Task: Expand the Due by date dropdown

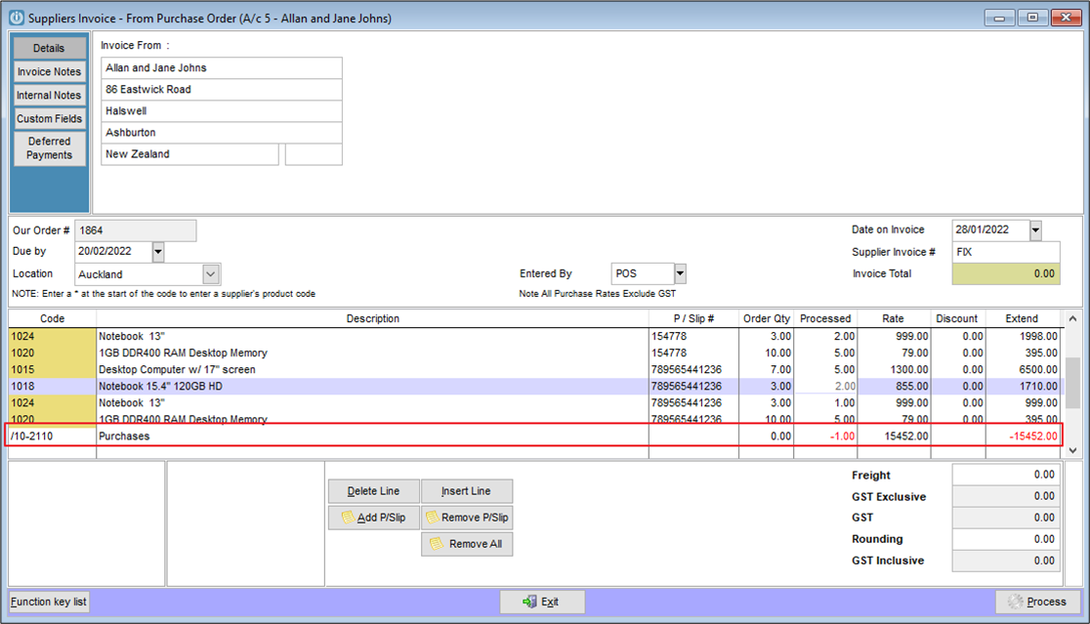Action: click(158, 252)
